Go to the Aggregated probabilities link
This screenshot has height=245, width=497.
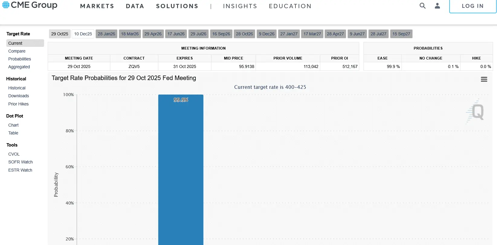19,67
